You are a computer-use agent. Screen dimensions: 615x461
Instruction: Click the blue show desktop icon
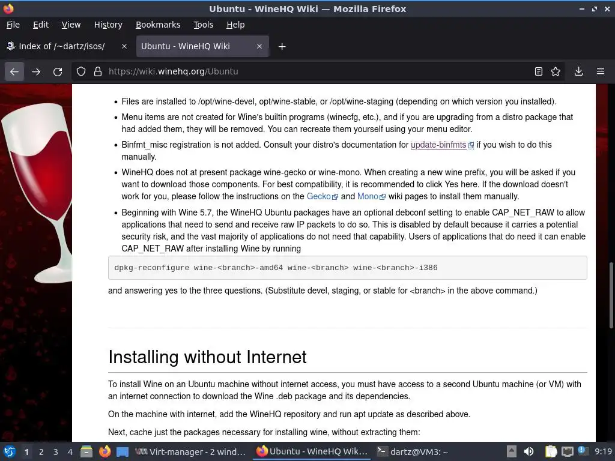123,452
